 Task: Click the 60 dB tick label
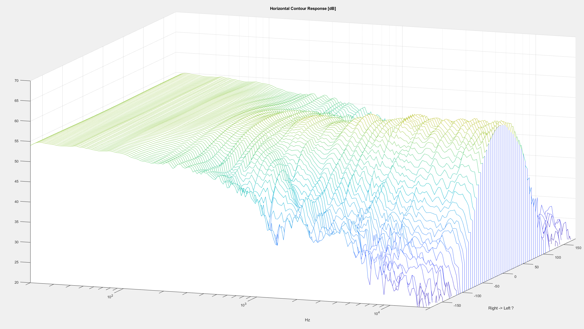coord(16,121)
